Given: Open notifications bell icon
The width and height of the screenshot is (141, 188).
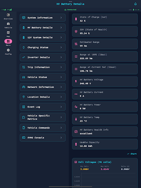Looking at the screenshot, I should click(135, 4).
